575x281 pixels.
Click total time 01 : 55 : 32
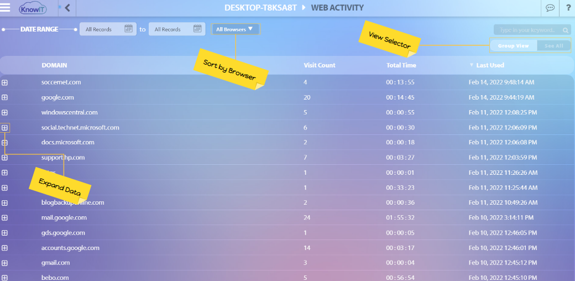click(x=400, y=217)
